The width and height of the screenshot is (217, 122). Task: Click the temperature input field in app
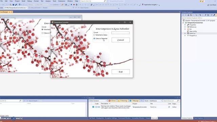[121, 33]
